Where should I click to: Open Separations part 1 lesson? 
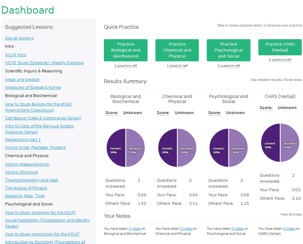click(x=23, y=139)
